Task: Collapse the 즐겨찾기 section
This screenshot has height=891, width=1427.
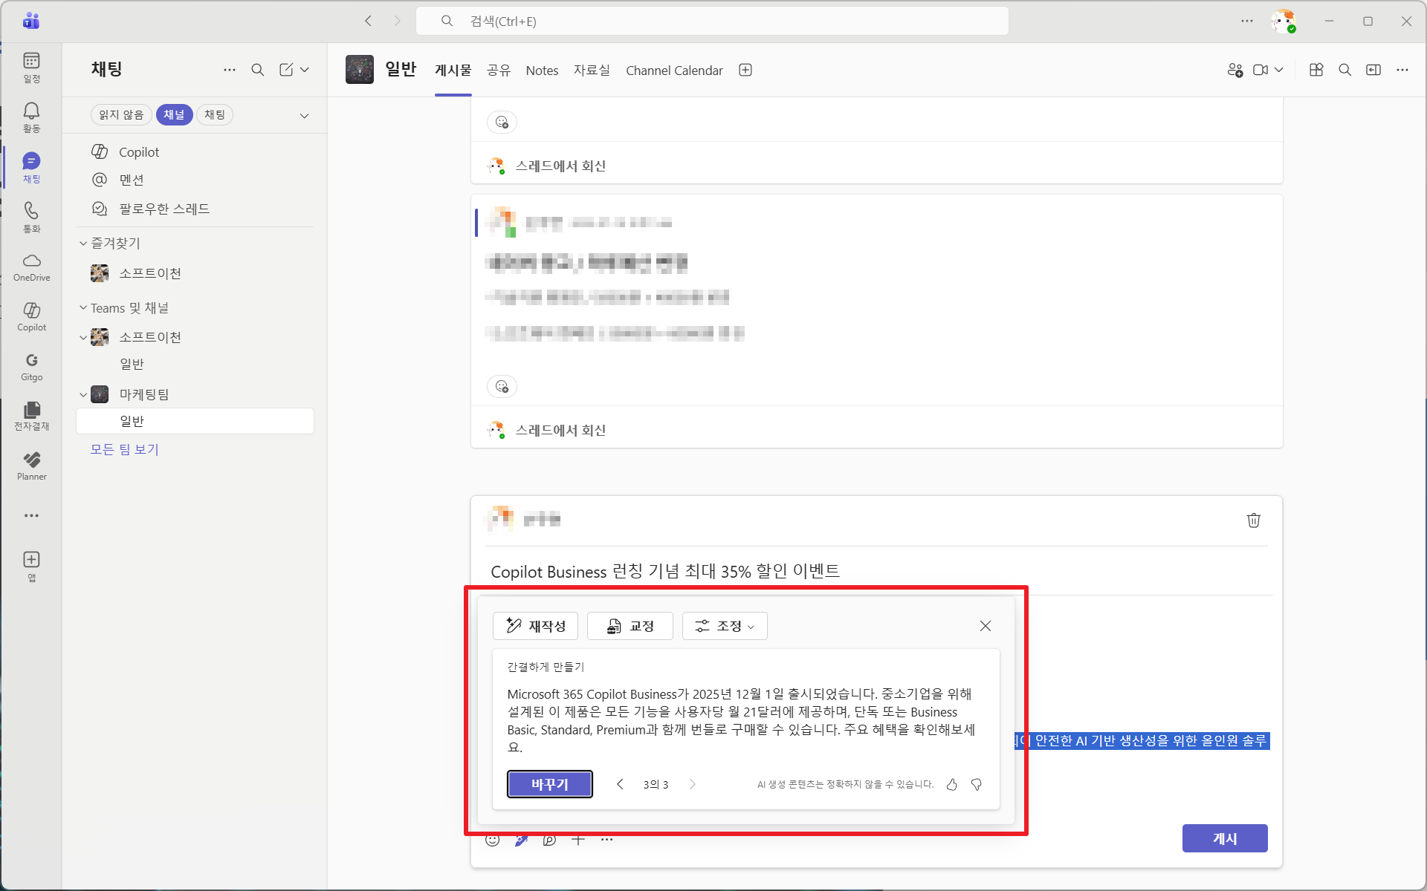Action: (83, 243)
